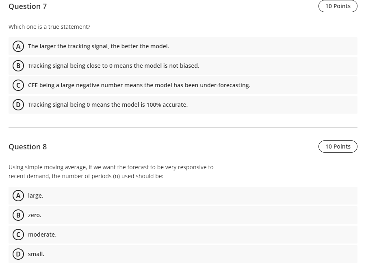Pick answer 'The larger the tracking signal, the better the model'
The image size is (366, 278).
[98, 46]
